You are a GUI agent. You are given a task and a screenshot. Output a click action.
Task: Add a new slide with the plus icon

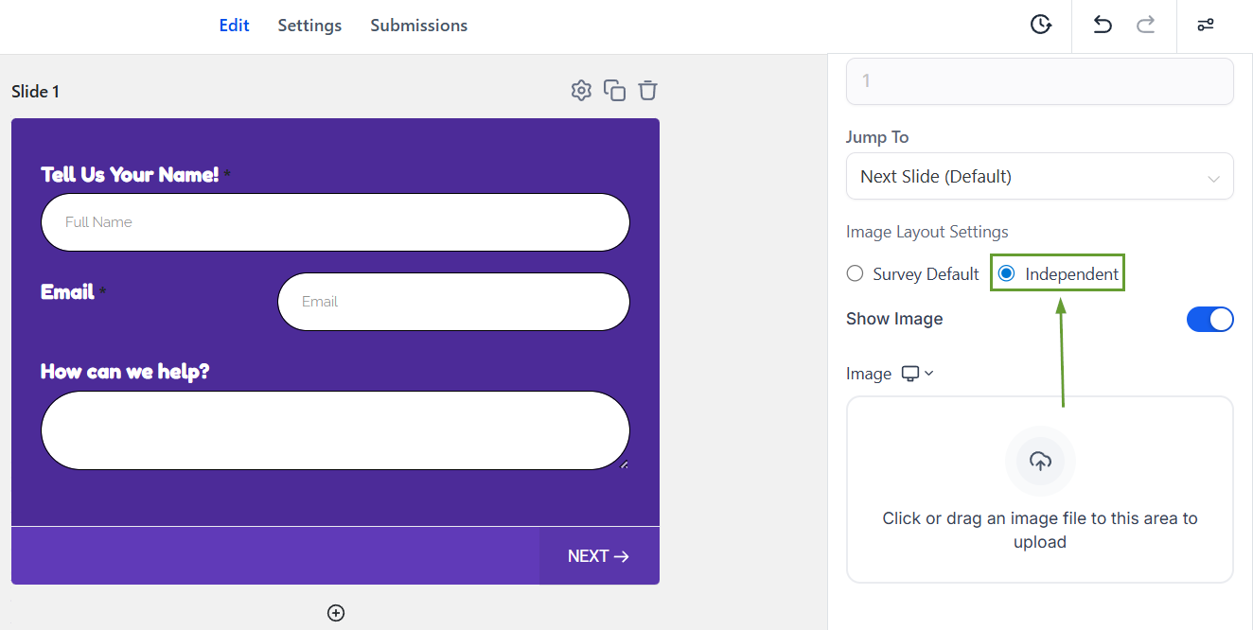pos(336,613)
